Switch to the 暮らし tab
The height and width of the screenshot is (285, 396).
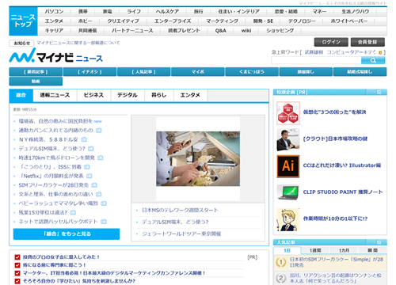pyautogui.click(x=159, y=95)
